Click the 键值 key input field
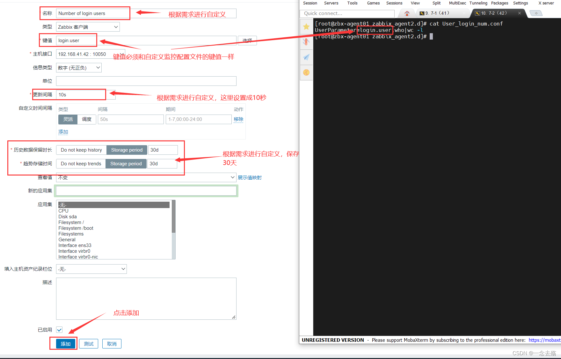Viewport: 561px width, 359px height. pyautogui.click(x=146, y=41)
